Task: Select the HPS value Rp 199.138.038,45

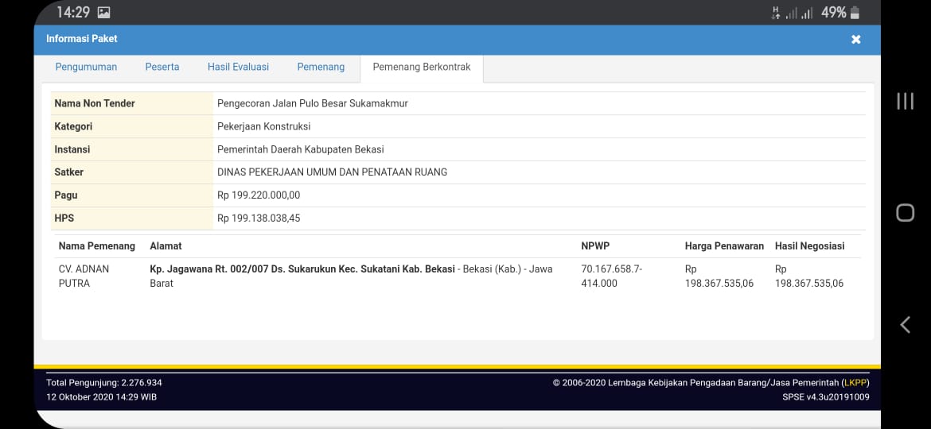Action: point(259,218)
